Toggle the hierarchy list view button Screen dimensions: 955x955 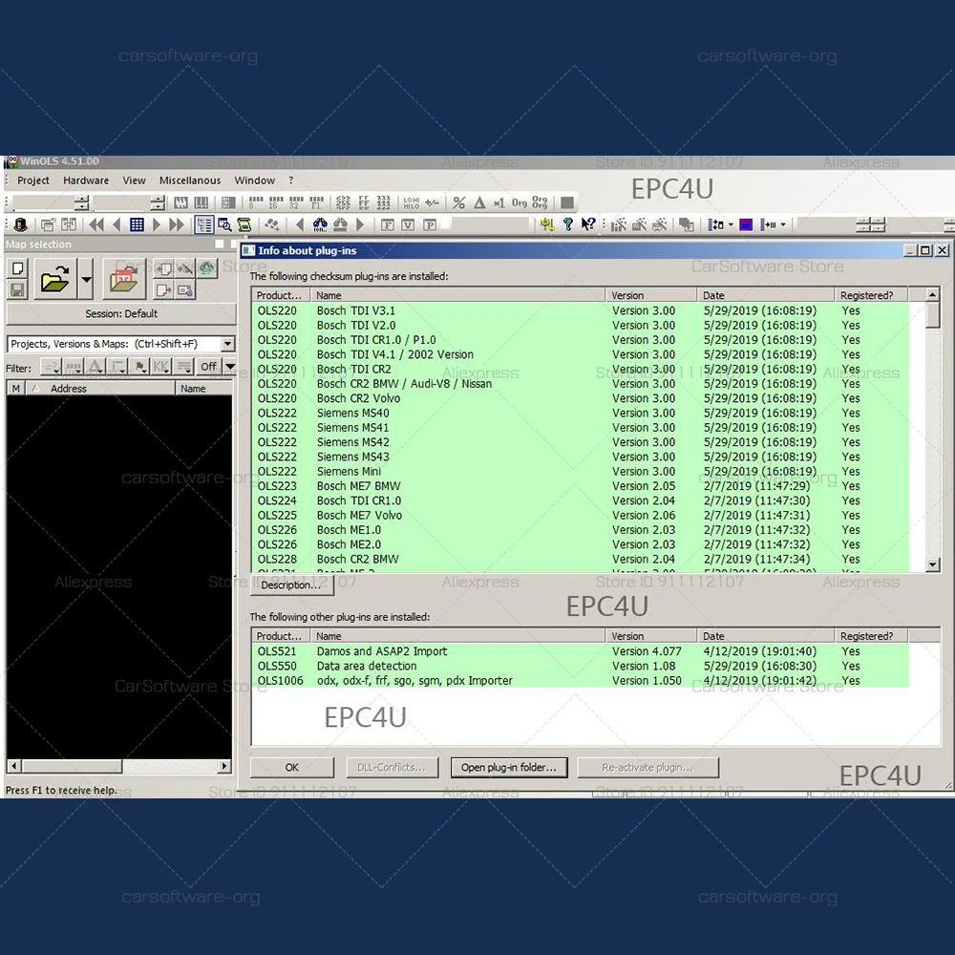coord(203,225)
